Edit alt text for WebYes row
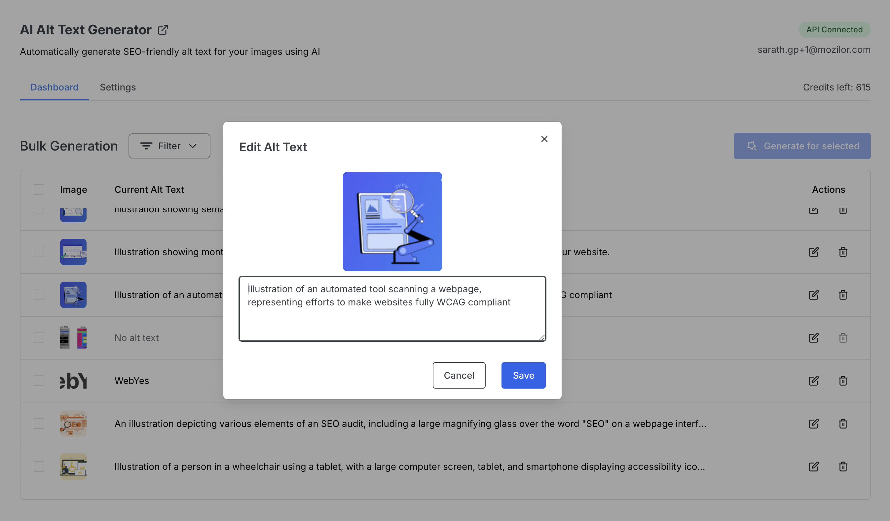The image size is (890, 521). click(814, 380)
